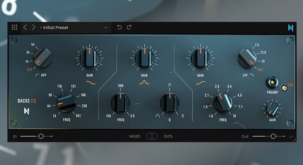
Task: Click the Out level slider handle
Action: [273, 136]
